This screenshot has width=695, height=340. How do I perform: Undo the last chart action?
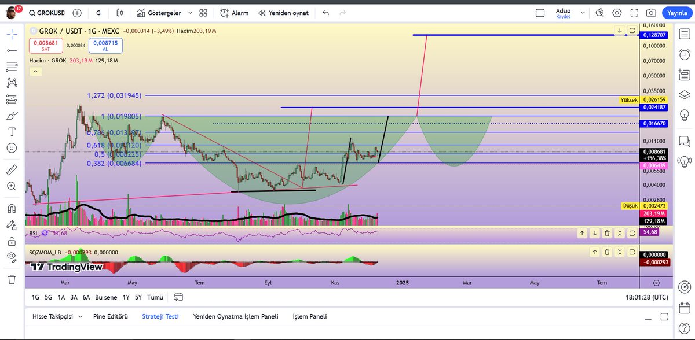(x=325, y=13)
